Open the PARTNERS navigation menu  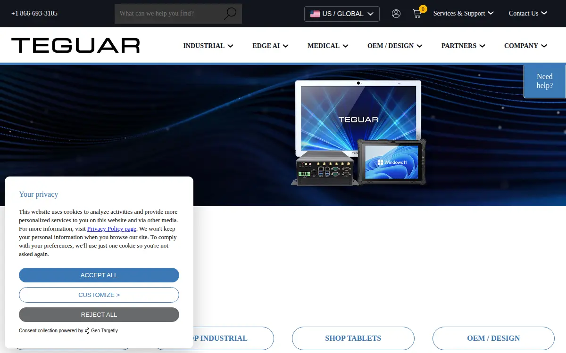463,46
